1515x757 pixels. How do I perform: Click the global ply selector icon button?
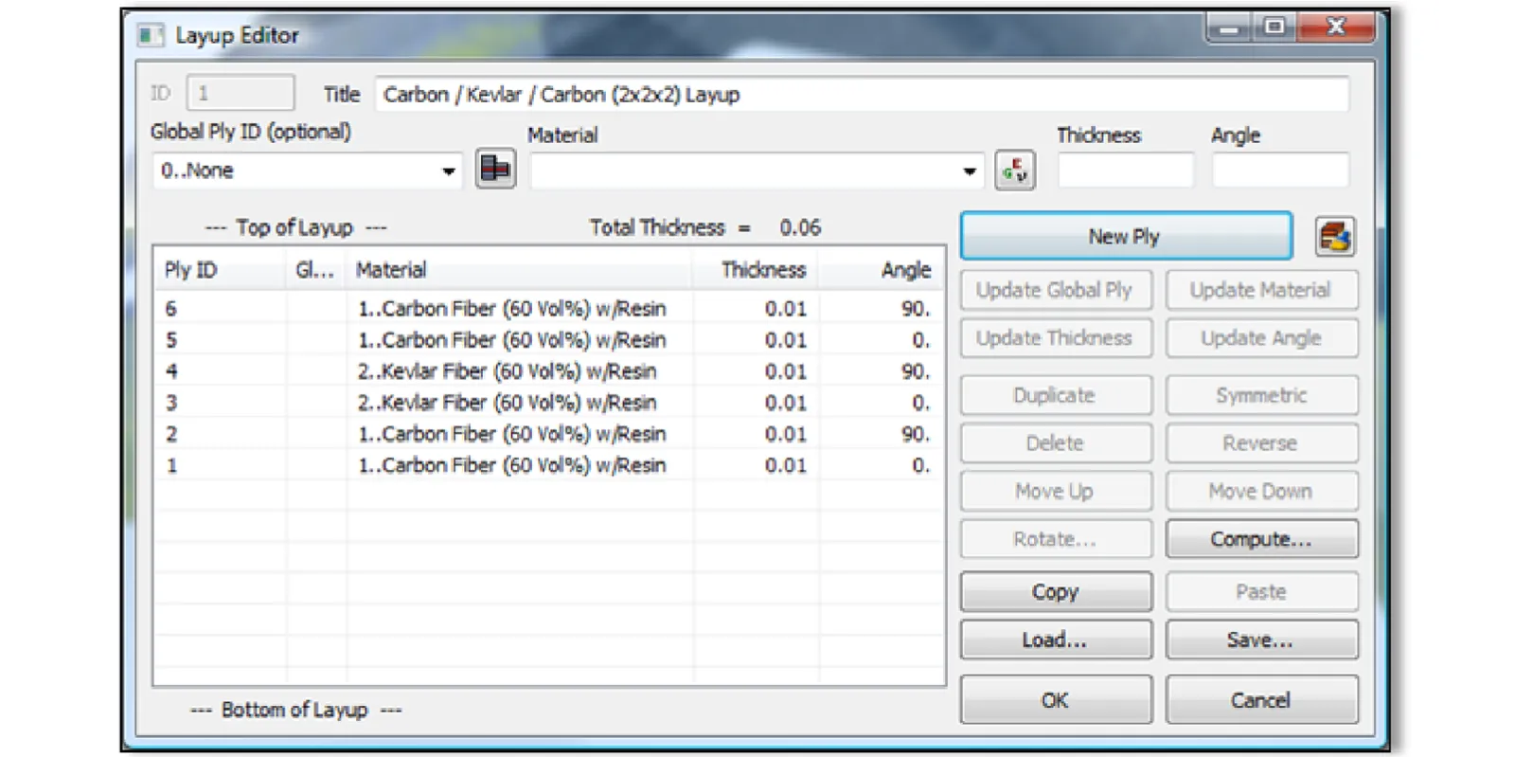tap(495, 170)
